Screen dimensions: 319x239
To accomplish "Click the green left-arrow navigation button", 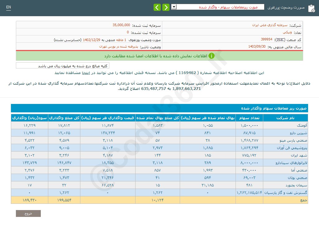I will coord(157,7).
